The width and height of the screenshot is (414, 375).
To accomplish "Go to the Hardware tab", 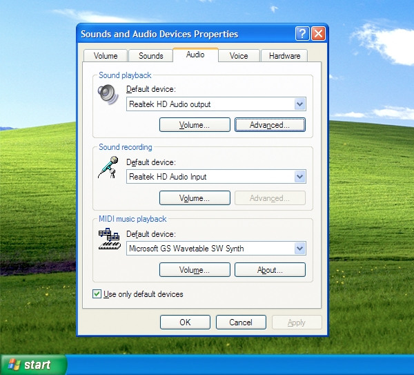I will coord(284,56).
